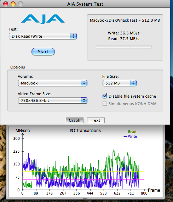Open the Test dropdown showing Disk Read/Write
This screenshot has height=202, width=173.
[43, 36]
